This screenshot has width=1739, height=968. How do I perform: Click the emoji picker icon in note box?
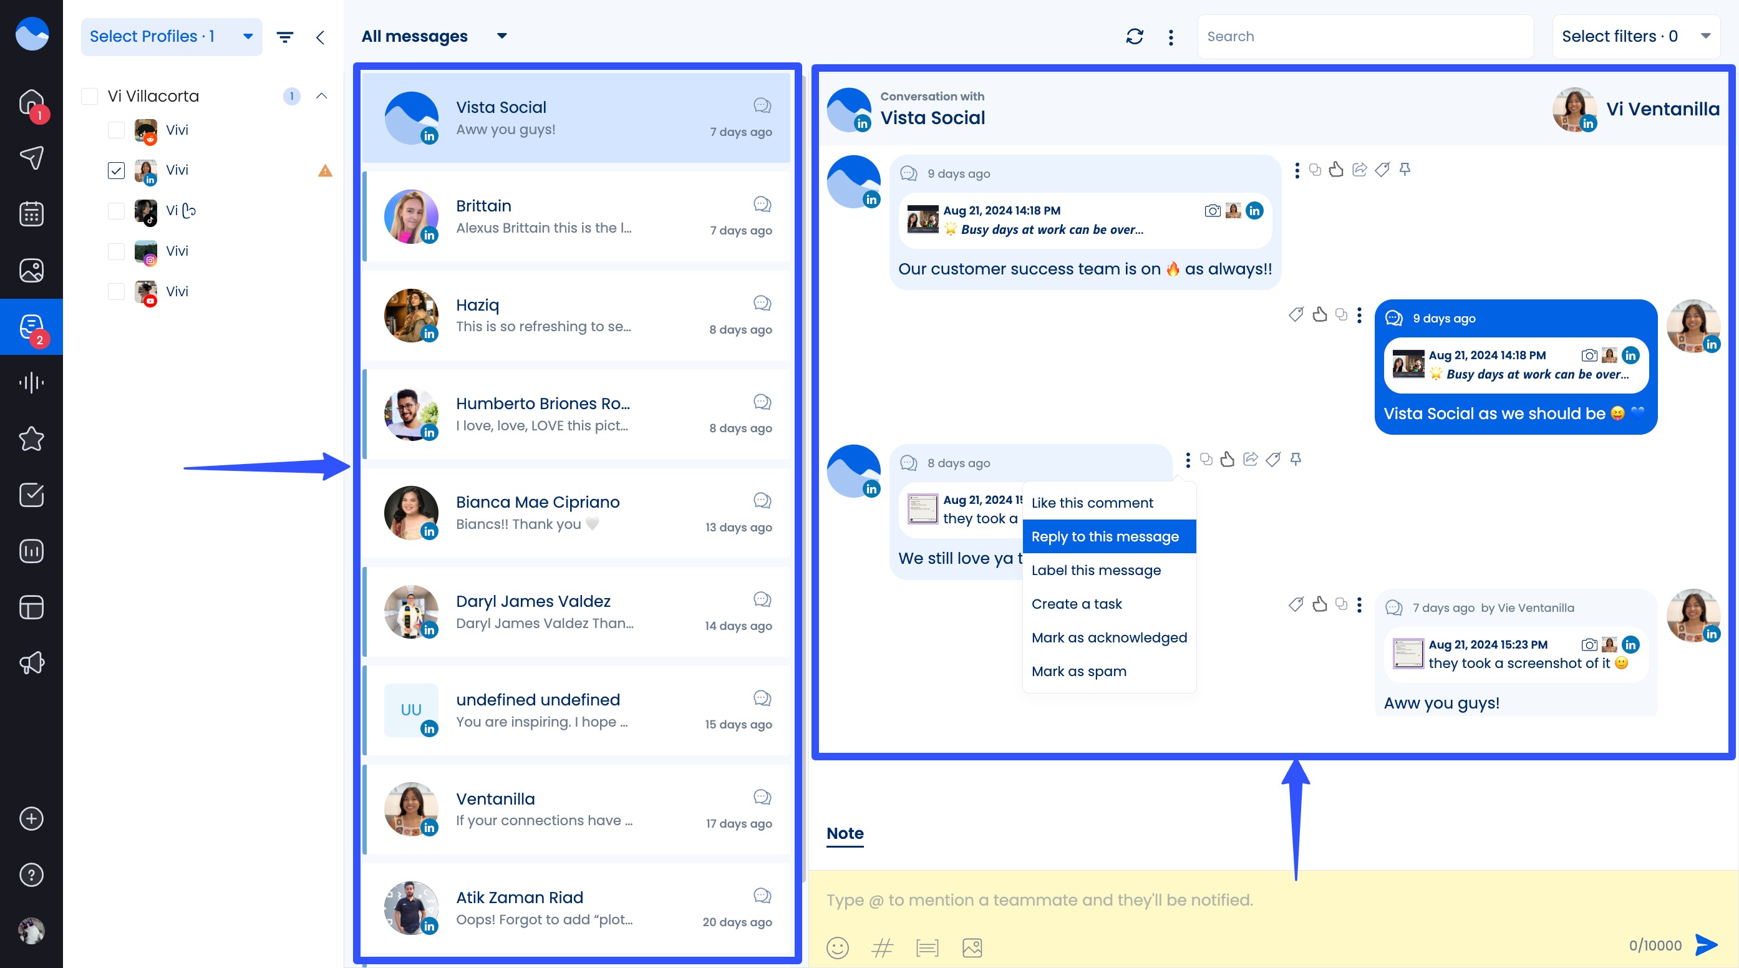point(837,948)
